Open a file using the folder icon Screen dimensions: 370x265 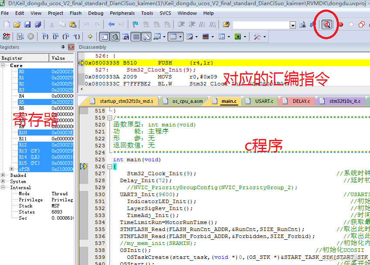point(17,24)
